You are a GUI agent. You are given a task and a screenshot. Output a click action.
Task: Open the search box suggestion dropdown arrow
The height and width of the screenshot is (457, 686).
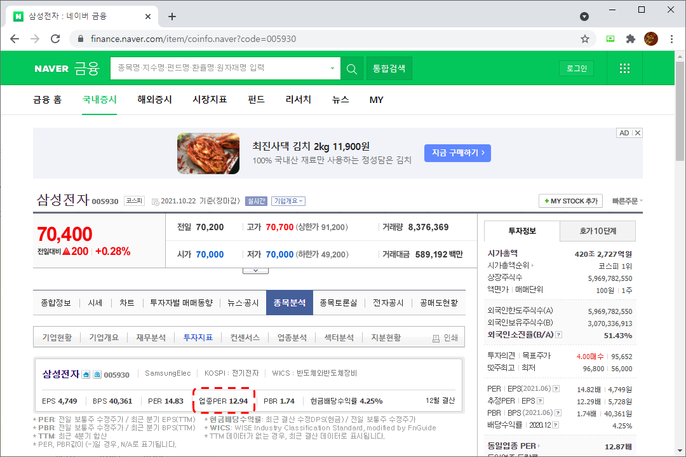tap(332, 68)
